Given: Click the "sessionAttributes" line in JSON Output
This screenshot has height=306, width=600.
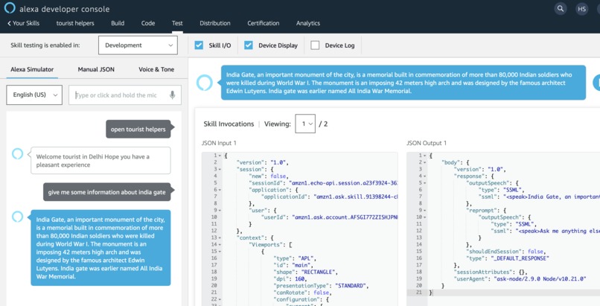Looking at the screenshot, I should (x=491, y=272).
